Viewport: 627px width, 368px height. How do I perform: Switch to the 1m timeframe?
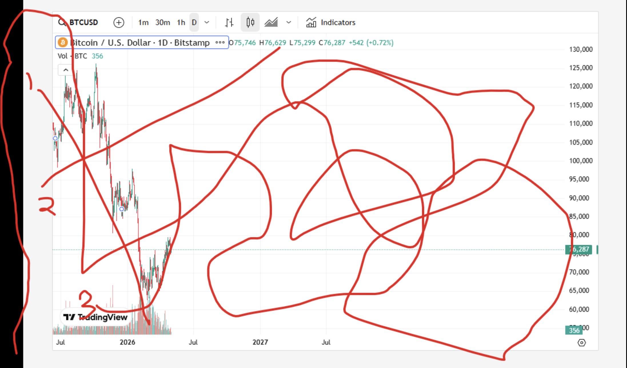[143, 22]
